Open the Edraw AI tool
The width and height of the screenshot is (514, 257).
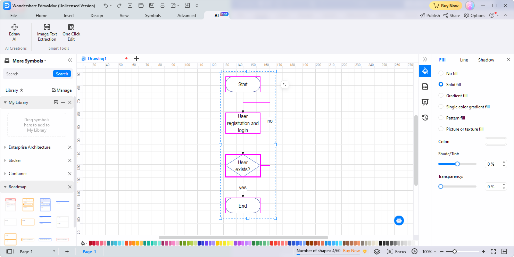tap(14, 33)
